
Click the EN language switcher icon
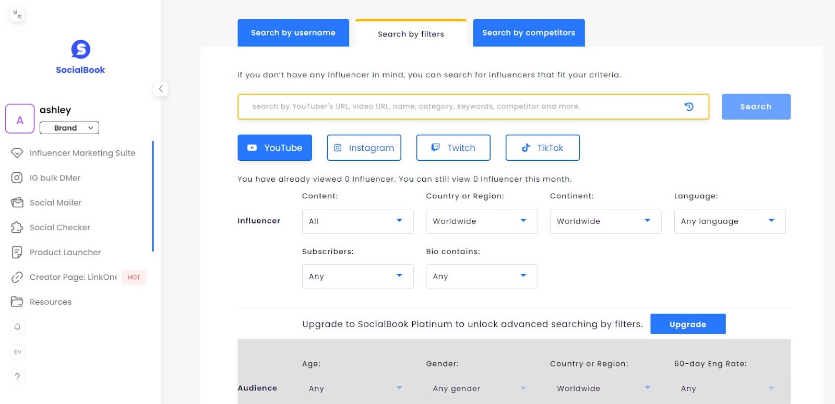[x=17, y=352]
